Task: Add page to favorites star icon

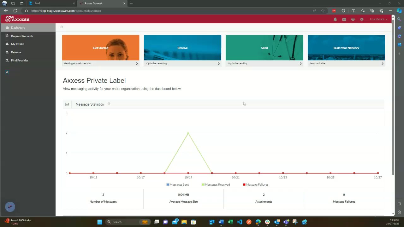Action: click(323, 11)
